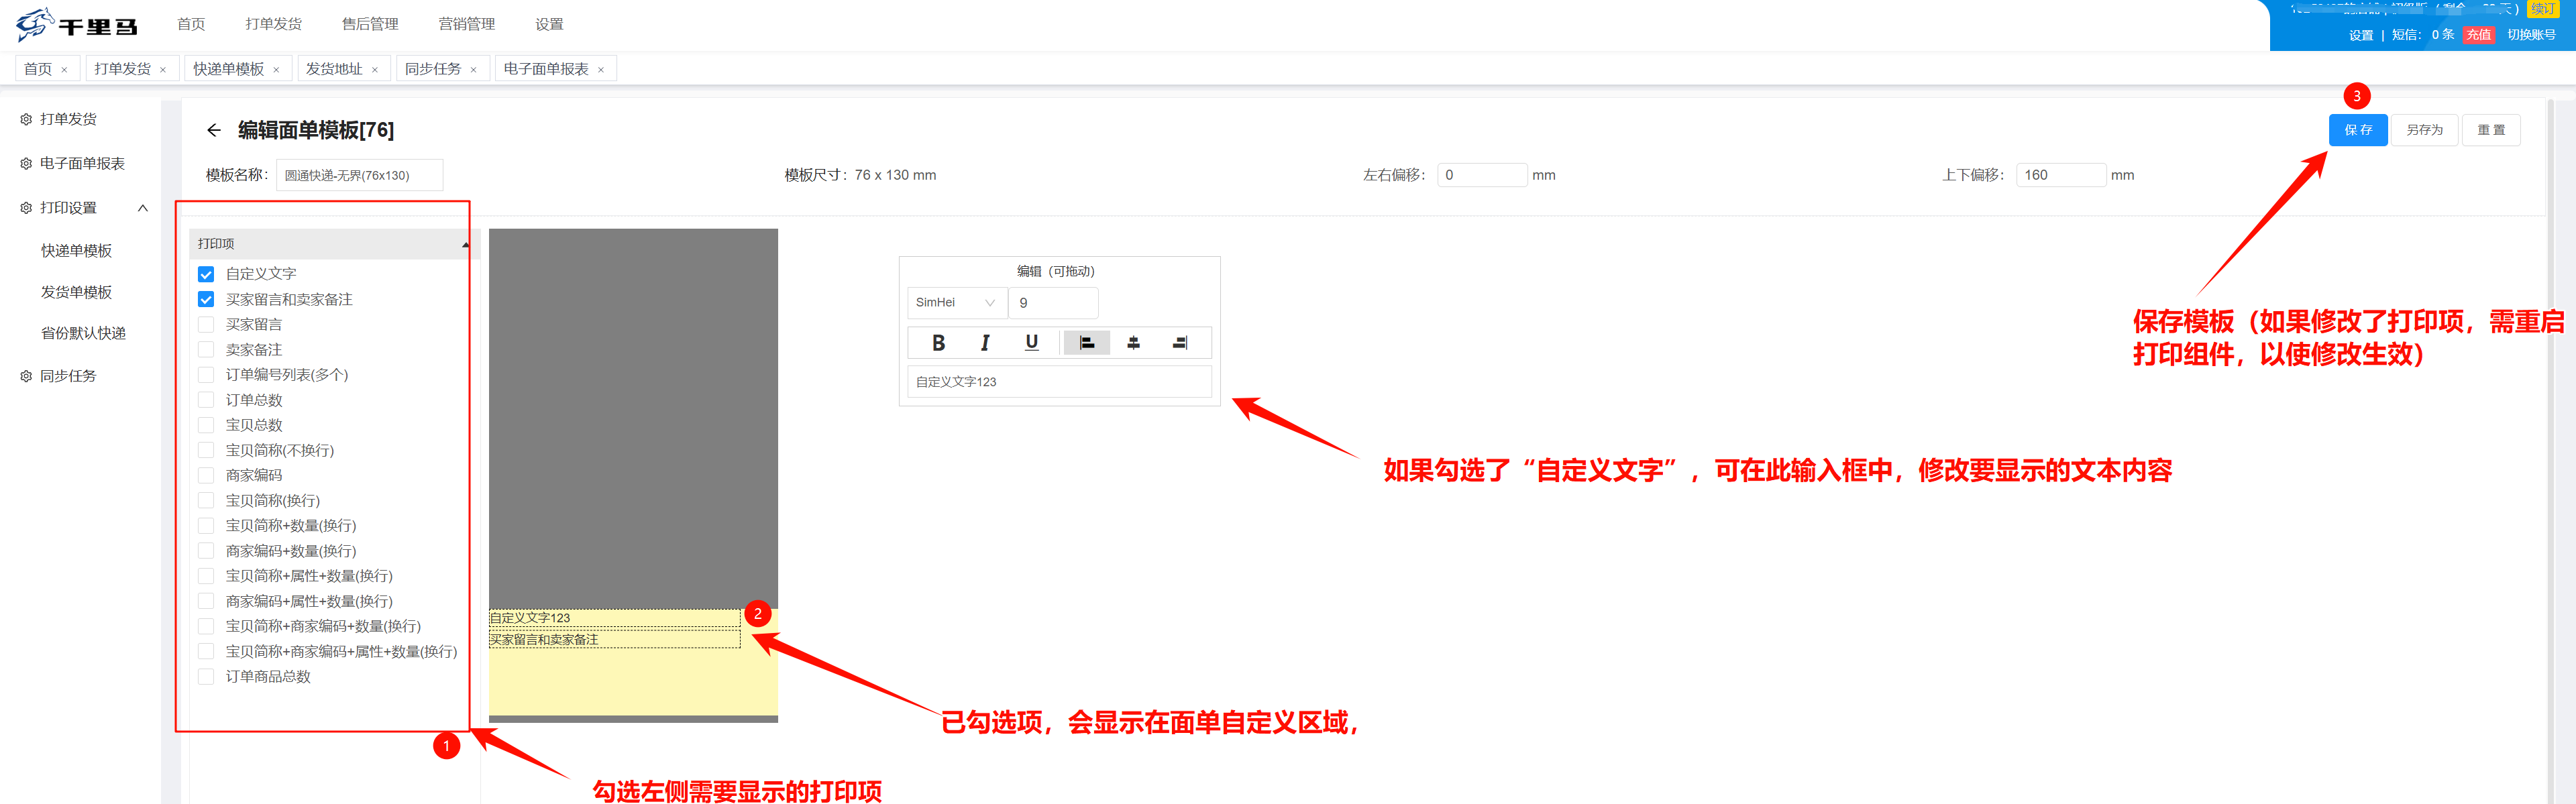This screenshot has height=804, width=2576.
Task: Toggle bold formatting in the edit panel
Action: (938, 343)
